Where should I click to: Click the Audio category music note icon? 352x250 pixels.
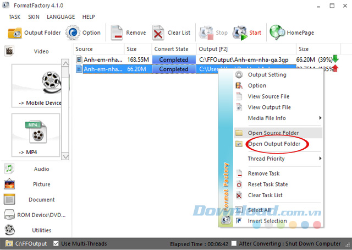point(9,169)
